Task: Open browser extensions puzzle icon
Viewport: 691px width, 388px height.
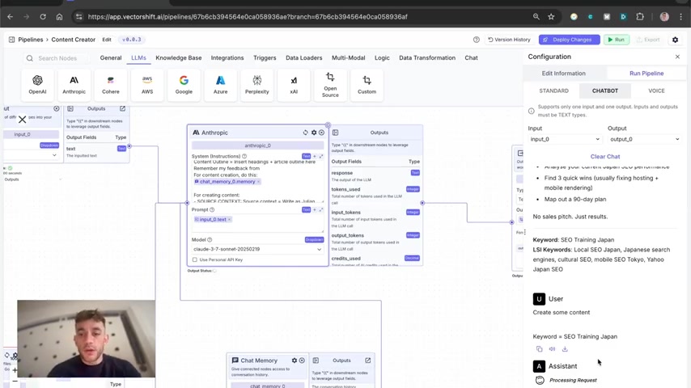Action: pyautogui.click(x=640, y=17)
